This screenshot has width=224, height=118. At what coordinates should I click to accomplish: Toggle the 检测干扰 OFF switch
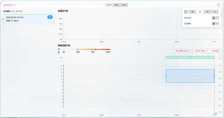tap(215, 18)
